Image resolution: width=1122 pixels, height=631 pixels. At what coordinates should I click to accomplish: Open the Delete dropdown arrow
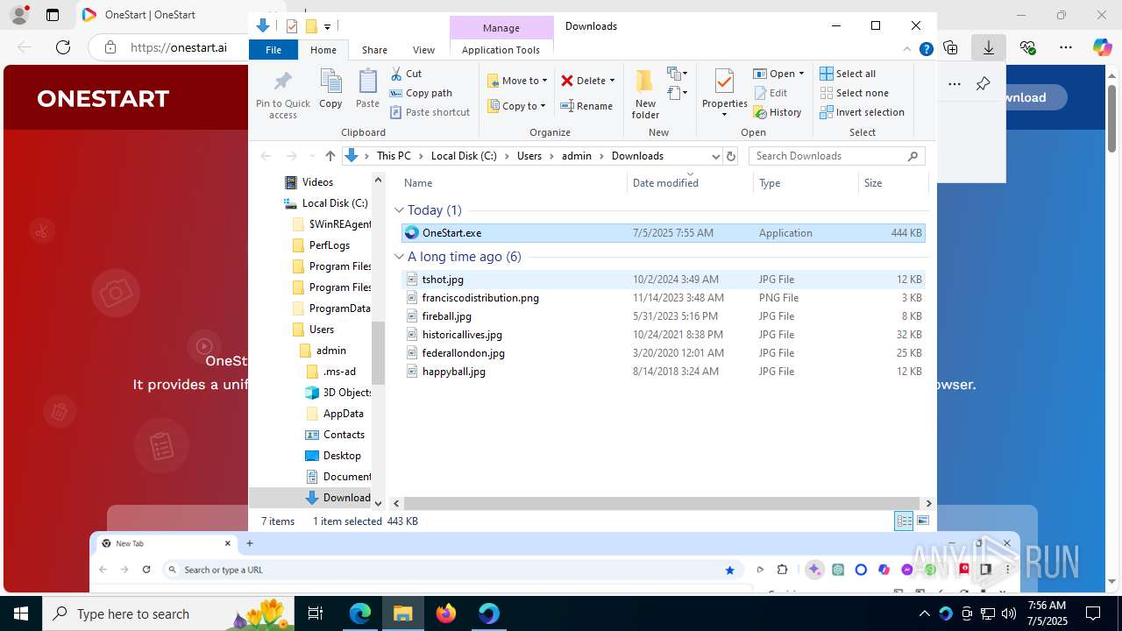point(612,81)
